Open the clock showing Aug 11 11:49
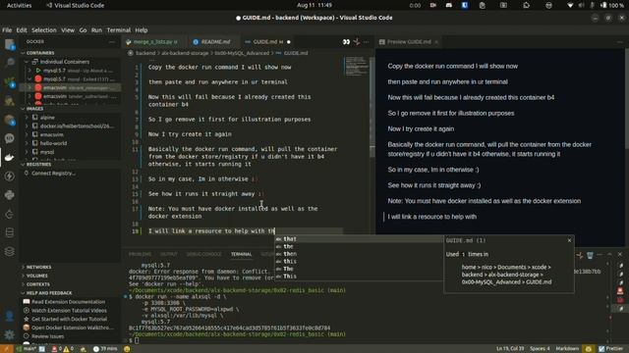This screenshot has height=353, width=629. point(314,5)
